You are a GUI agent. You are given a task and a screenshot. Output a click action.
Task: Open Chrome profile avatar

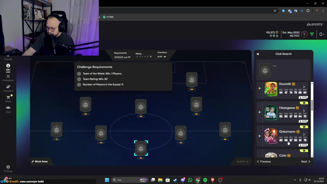pyautogui.click(x=317, y=11)
